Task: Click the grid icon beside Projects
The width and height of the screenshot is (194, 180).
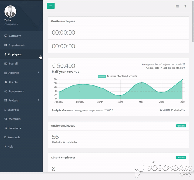Action: (x=5, y=100)
